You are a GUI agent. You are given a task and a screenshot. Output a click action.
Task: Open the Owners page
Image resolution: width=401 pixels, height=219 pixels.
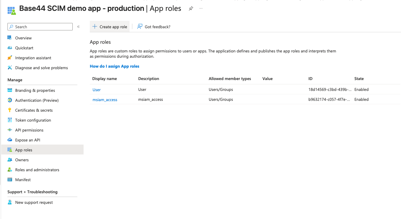coord(22,160)
